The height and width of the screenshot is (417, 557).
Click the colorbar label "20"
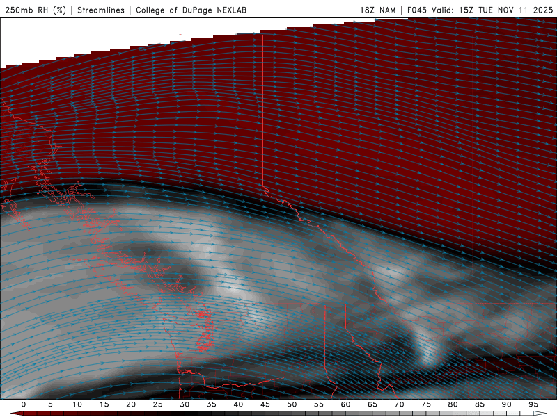[131, 404]
